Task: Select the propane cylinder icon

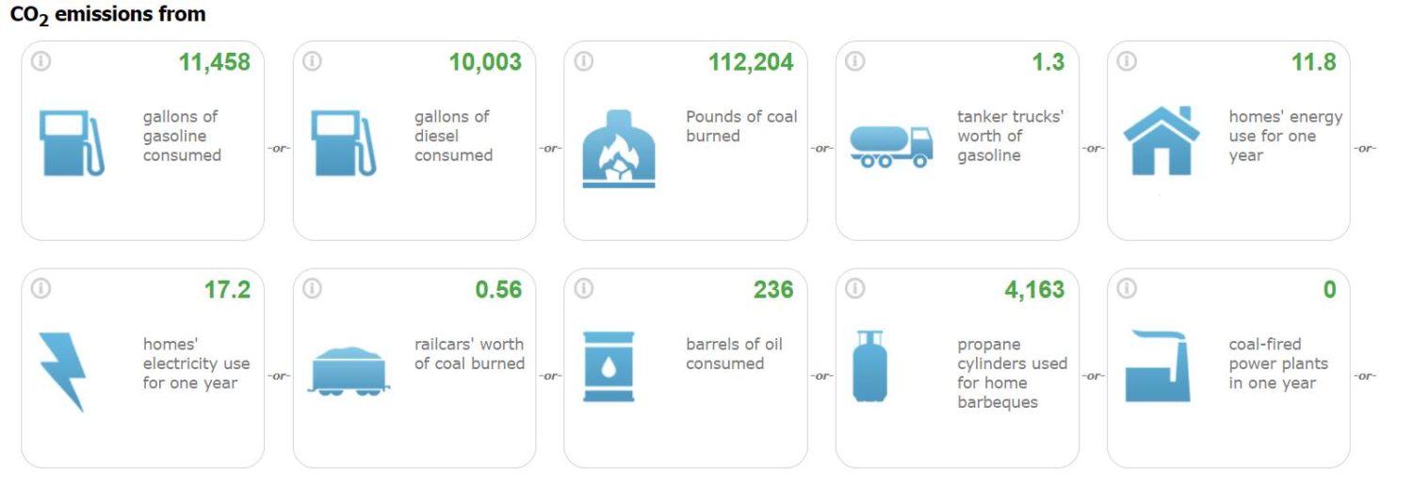Action: click(x=869, y=366)
